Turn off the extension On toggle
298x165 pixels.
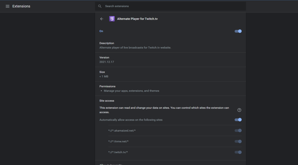coord(238,31)
